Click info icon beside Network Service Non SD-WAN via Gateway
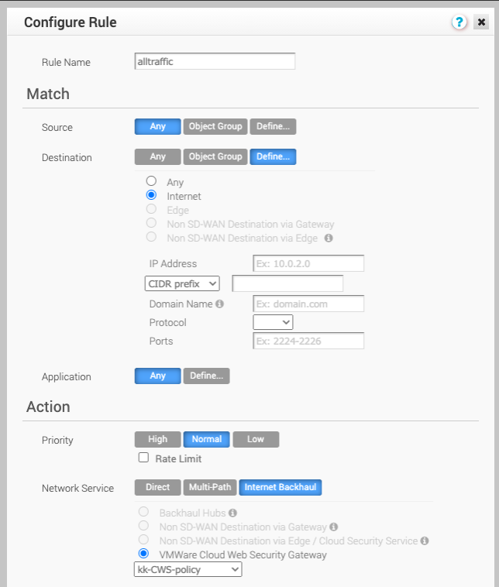 [x=334, y=527]
